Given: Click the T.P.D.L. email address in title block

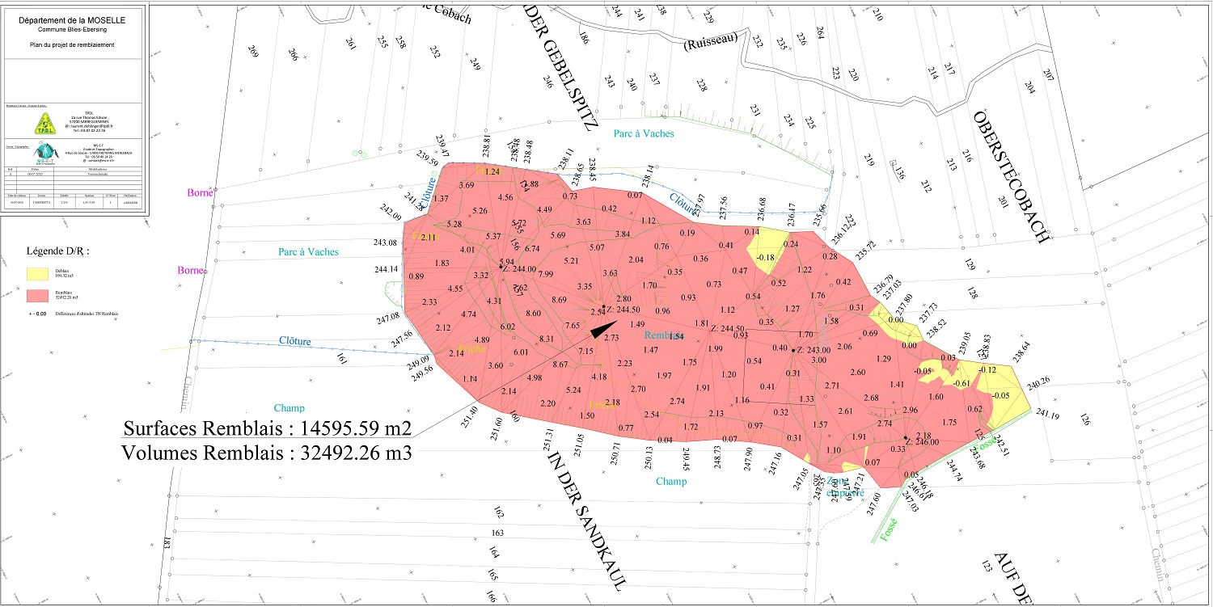Looking at the screenshot, I should point(89,126).
